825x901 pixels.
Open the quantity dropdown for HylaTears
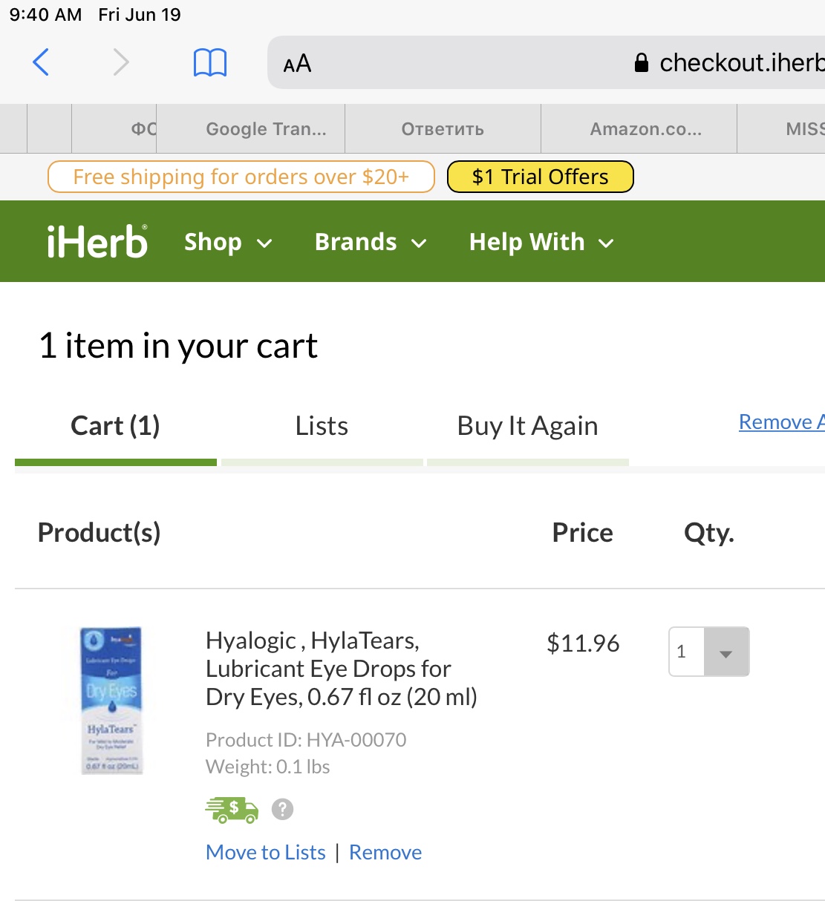click(725, 652)
